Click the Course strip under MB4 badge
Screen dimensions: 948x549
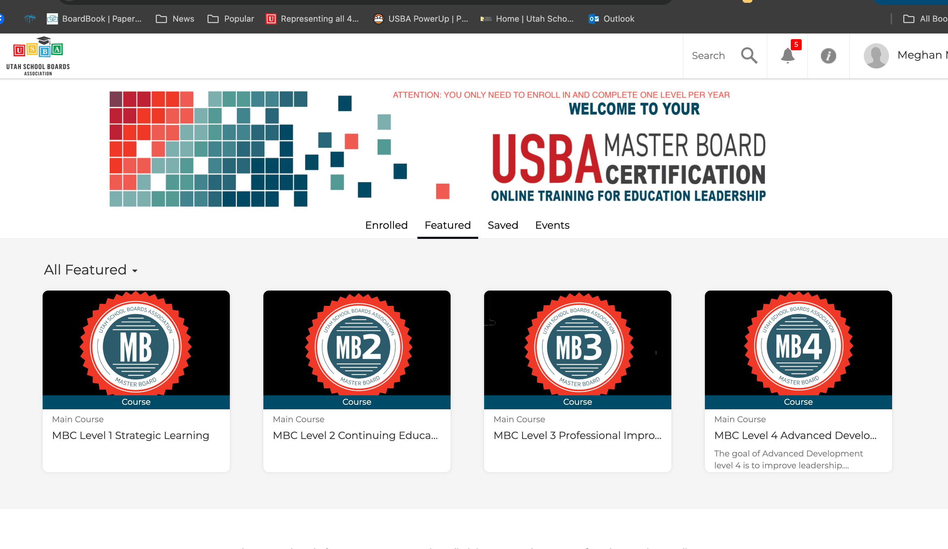pyautogui.click(x=798, y=402)
